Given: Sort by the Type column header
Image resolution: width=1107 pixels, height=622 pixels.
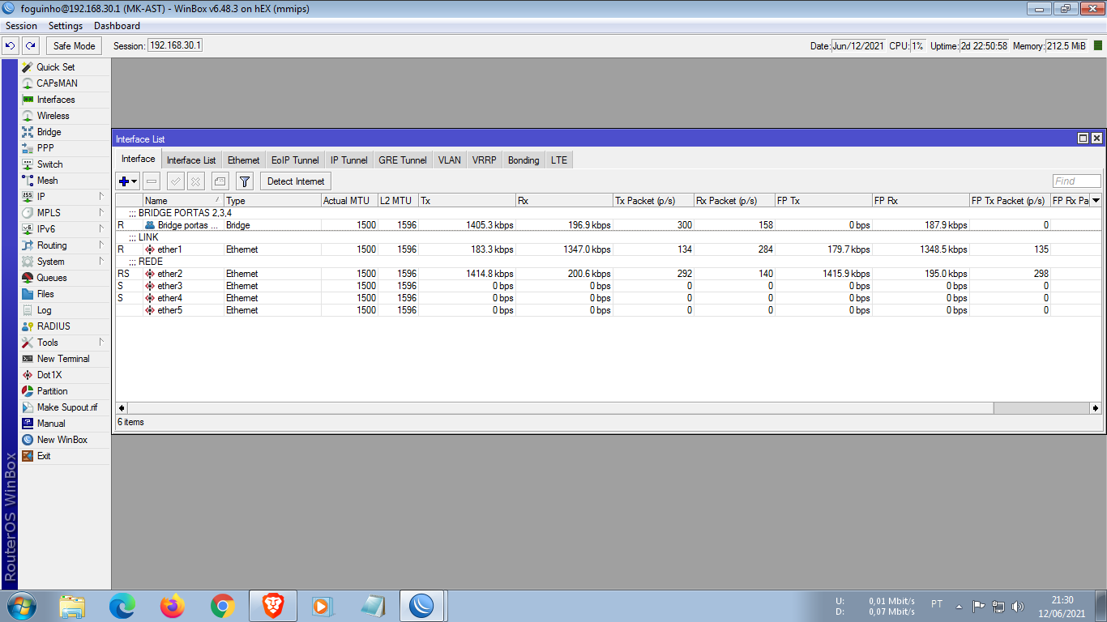Looking at the screenshot, I should (272, 201).
